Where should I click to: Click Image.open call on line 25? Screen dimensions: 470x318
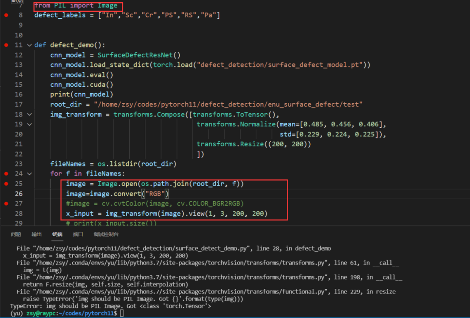click(x=171, y=183)
